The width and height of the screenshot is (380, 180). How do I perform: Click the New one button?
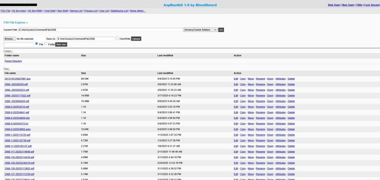coord(61,44)
